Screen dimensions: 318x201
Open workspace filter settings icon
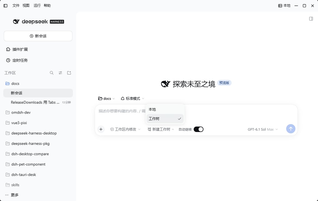(x=60, y=73)
